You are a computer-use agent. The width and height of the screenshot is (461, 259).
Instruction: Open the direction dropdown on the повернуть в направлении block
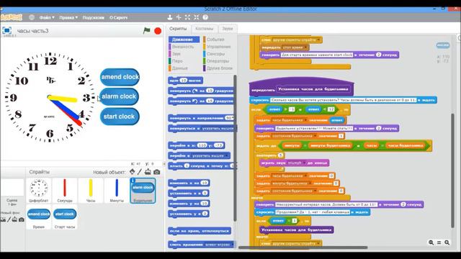(233, 118)
